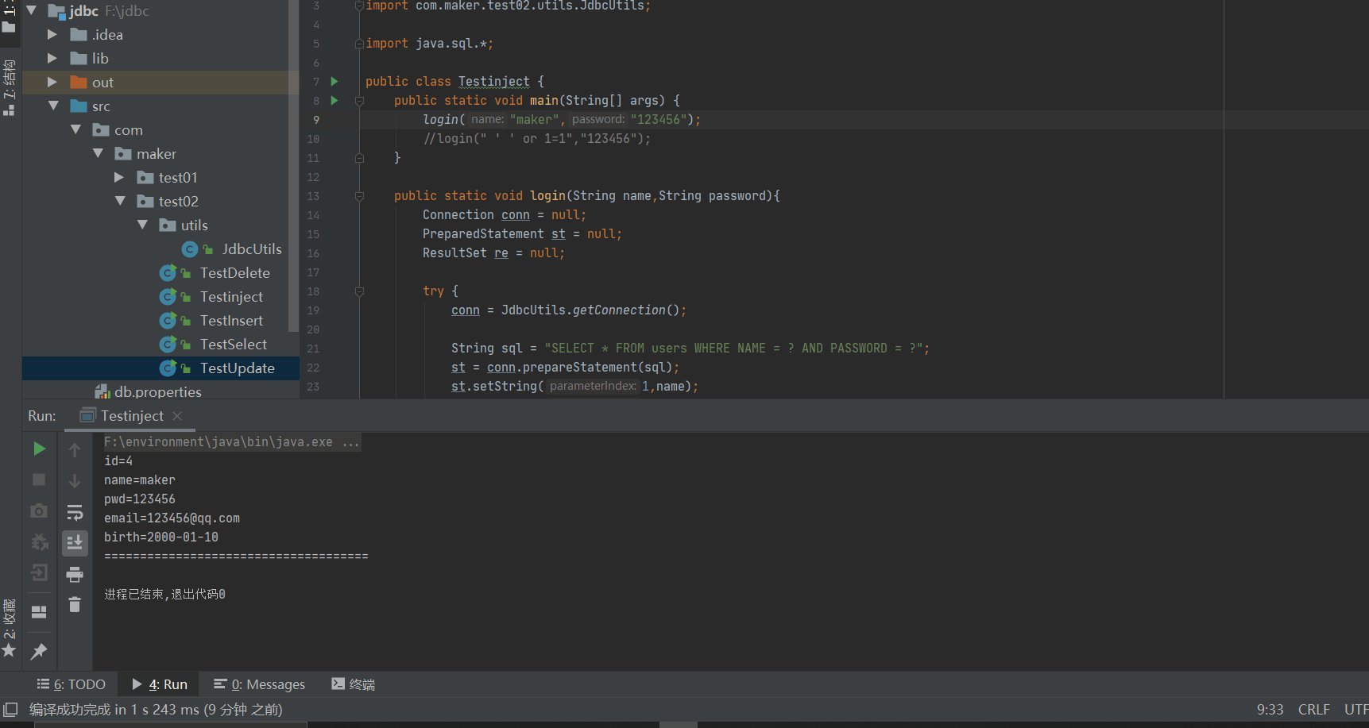Click the exit/login arrow icon in Run toolbar
Screen dimensions: 1369x728
[39, 572]
